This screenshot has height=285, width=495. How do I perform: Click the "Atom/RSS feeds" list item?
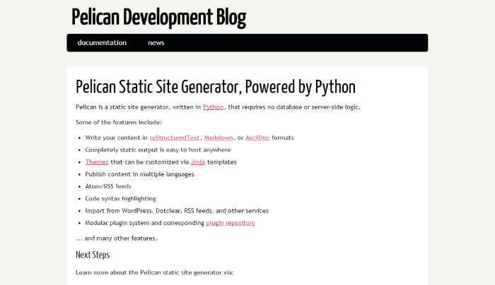[108, 186]
